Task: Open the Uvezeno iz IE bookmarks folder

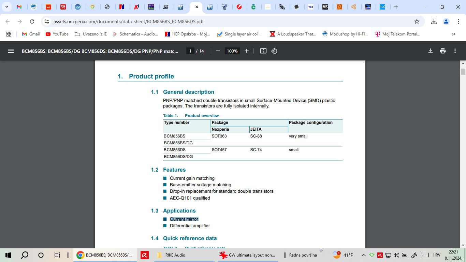Action: (x=91, y=34)
